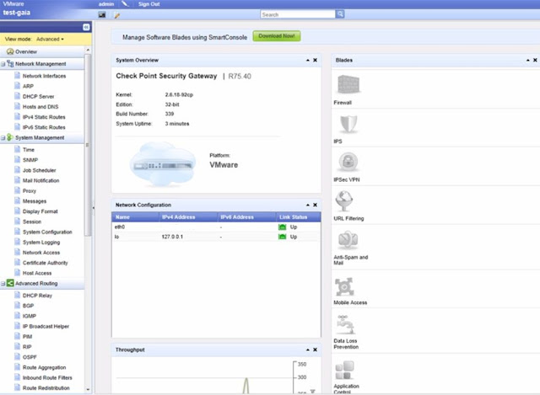Open the SNMP tree item
Screen dimensions: 540x395
30,160
